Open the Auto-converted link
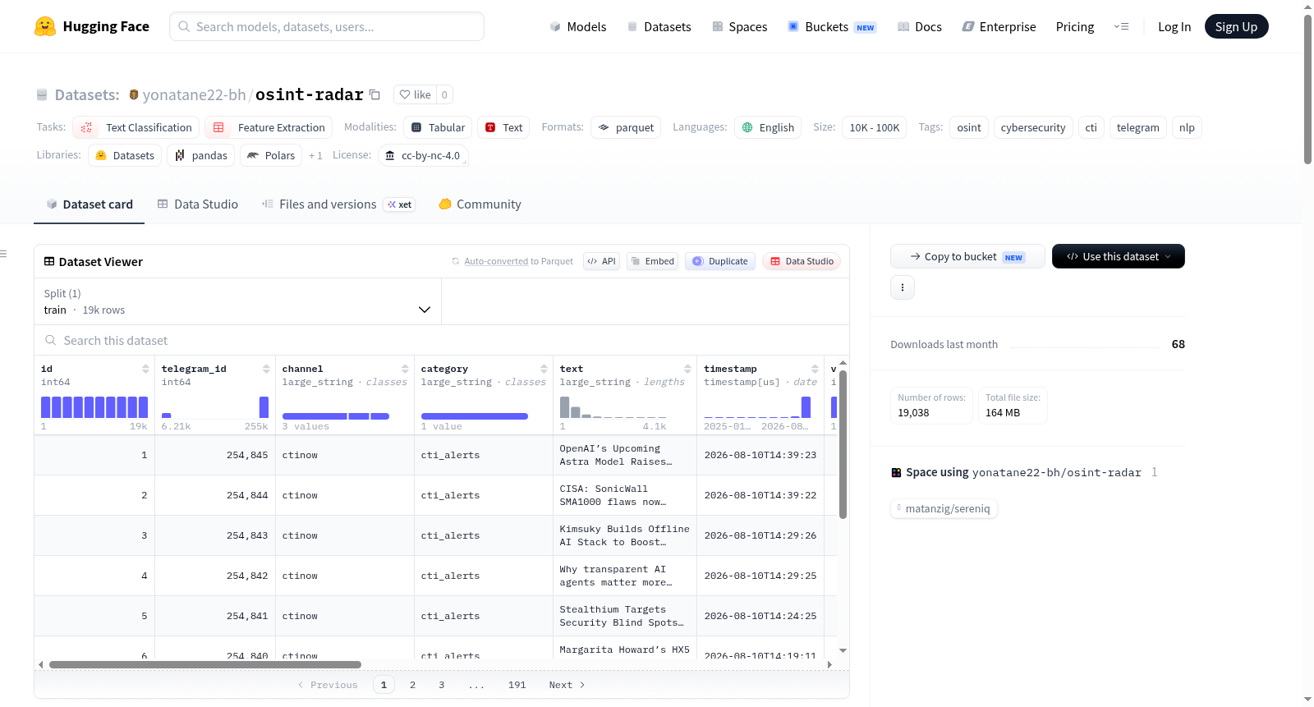Image resolution: width=1314 pixels, height=707 pixels. click(496, 261)
